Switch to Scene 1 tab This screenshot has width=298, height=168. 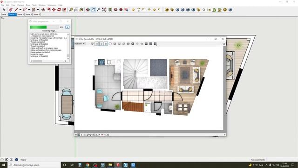click(4, 14)
